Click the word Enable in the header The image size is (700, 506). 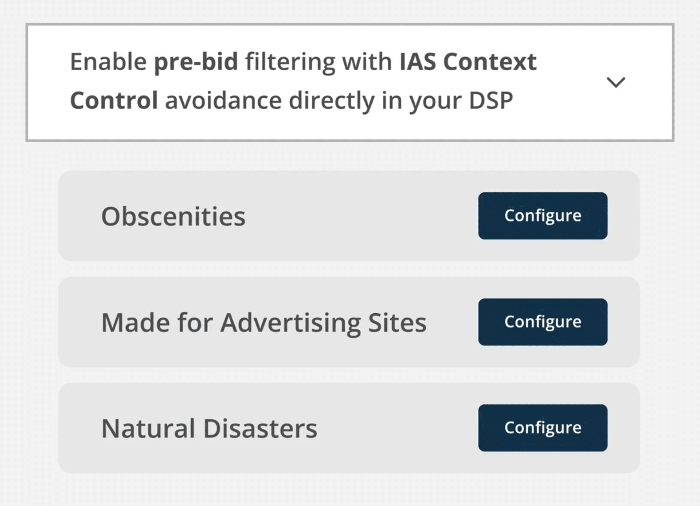(x=108, y=62)
